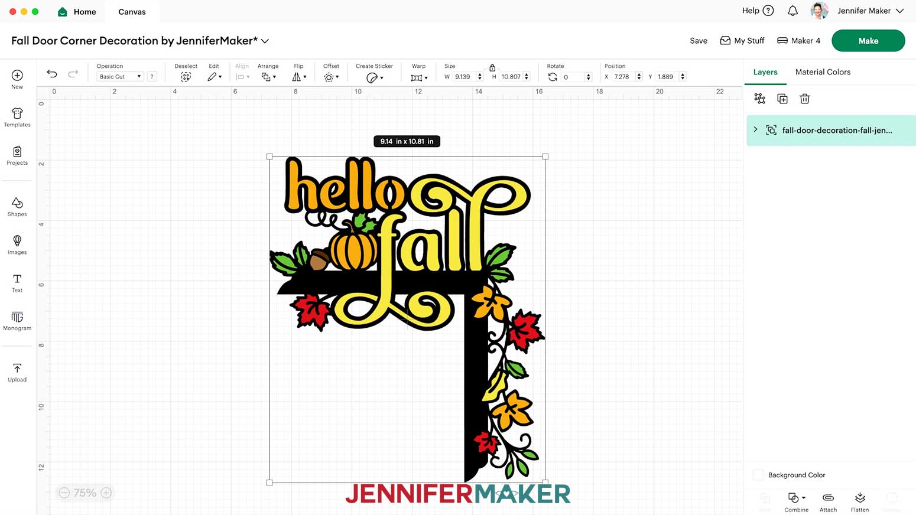916x515 pixels.
Task: Zoom in with the plus button
Action: [x=106, y=493]
